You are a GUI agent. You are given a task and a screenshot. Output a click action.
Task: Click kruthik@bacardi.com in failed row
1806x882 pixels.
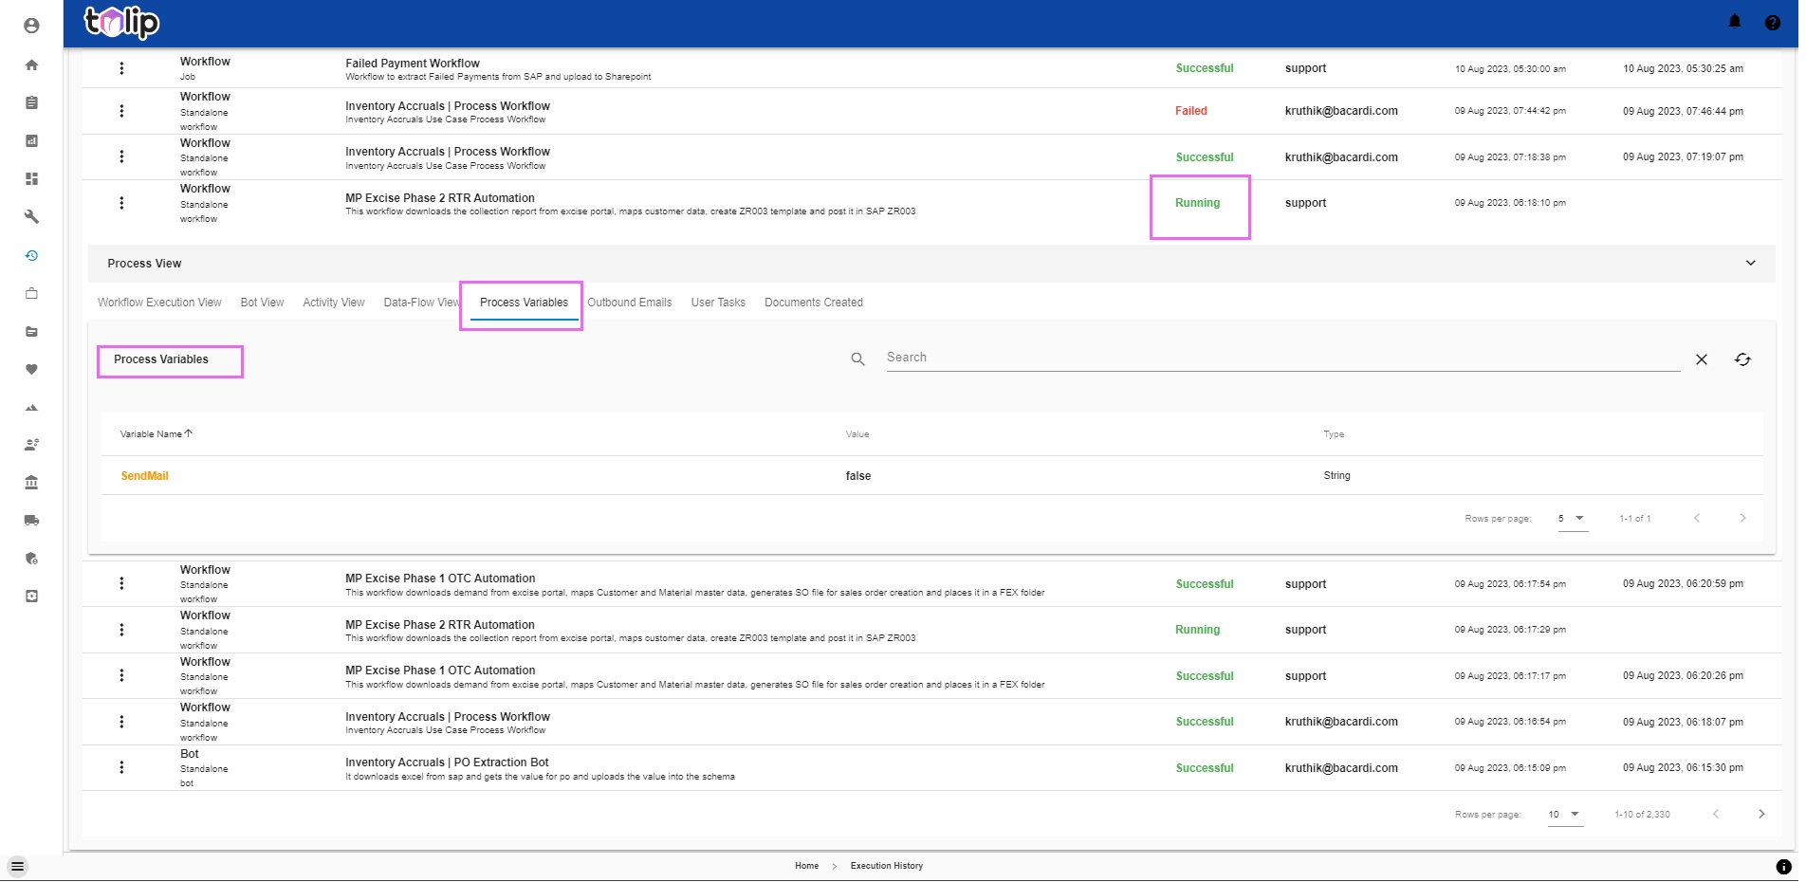(x=1341, y=111)
